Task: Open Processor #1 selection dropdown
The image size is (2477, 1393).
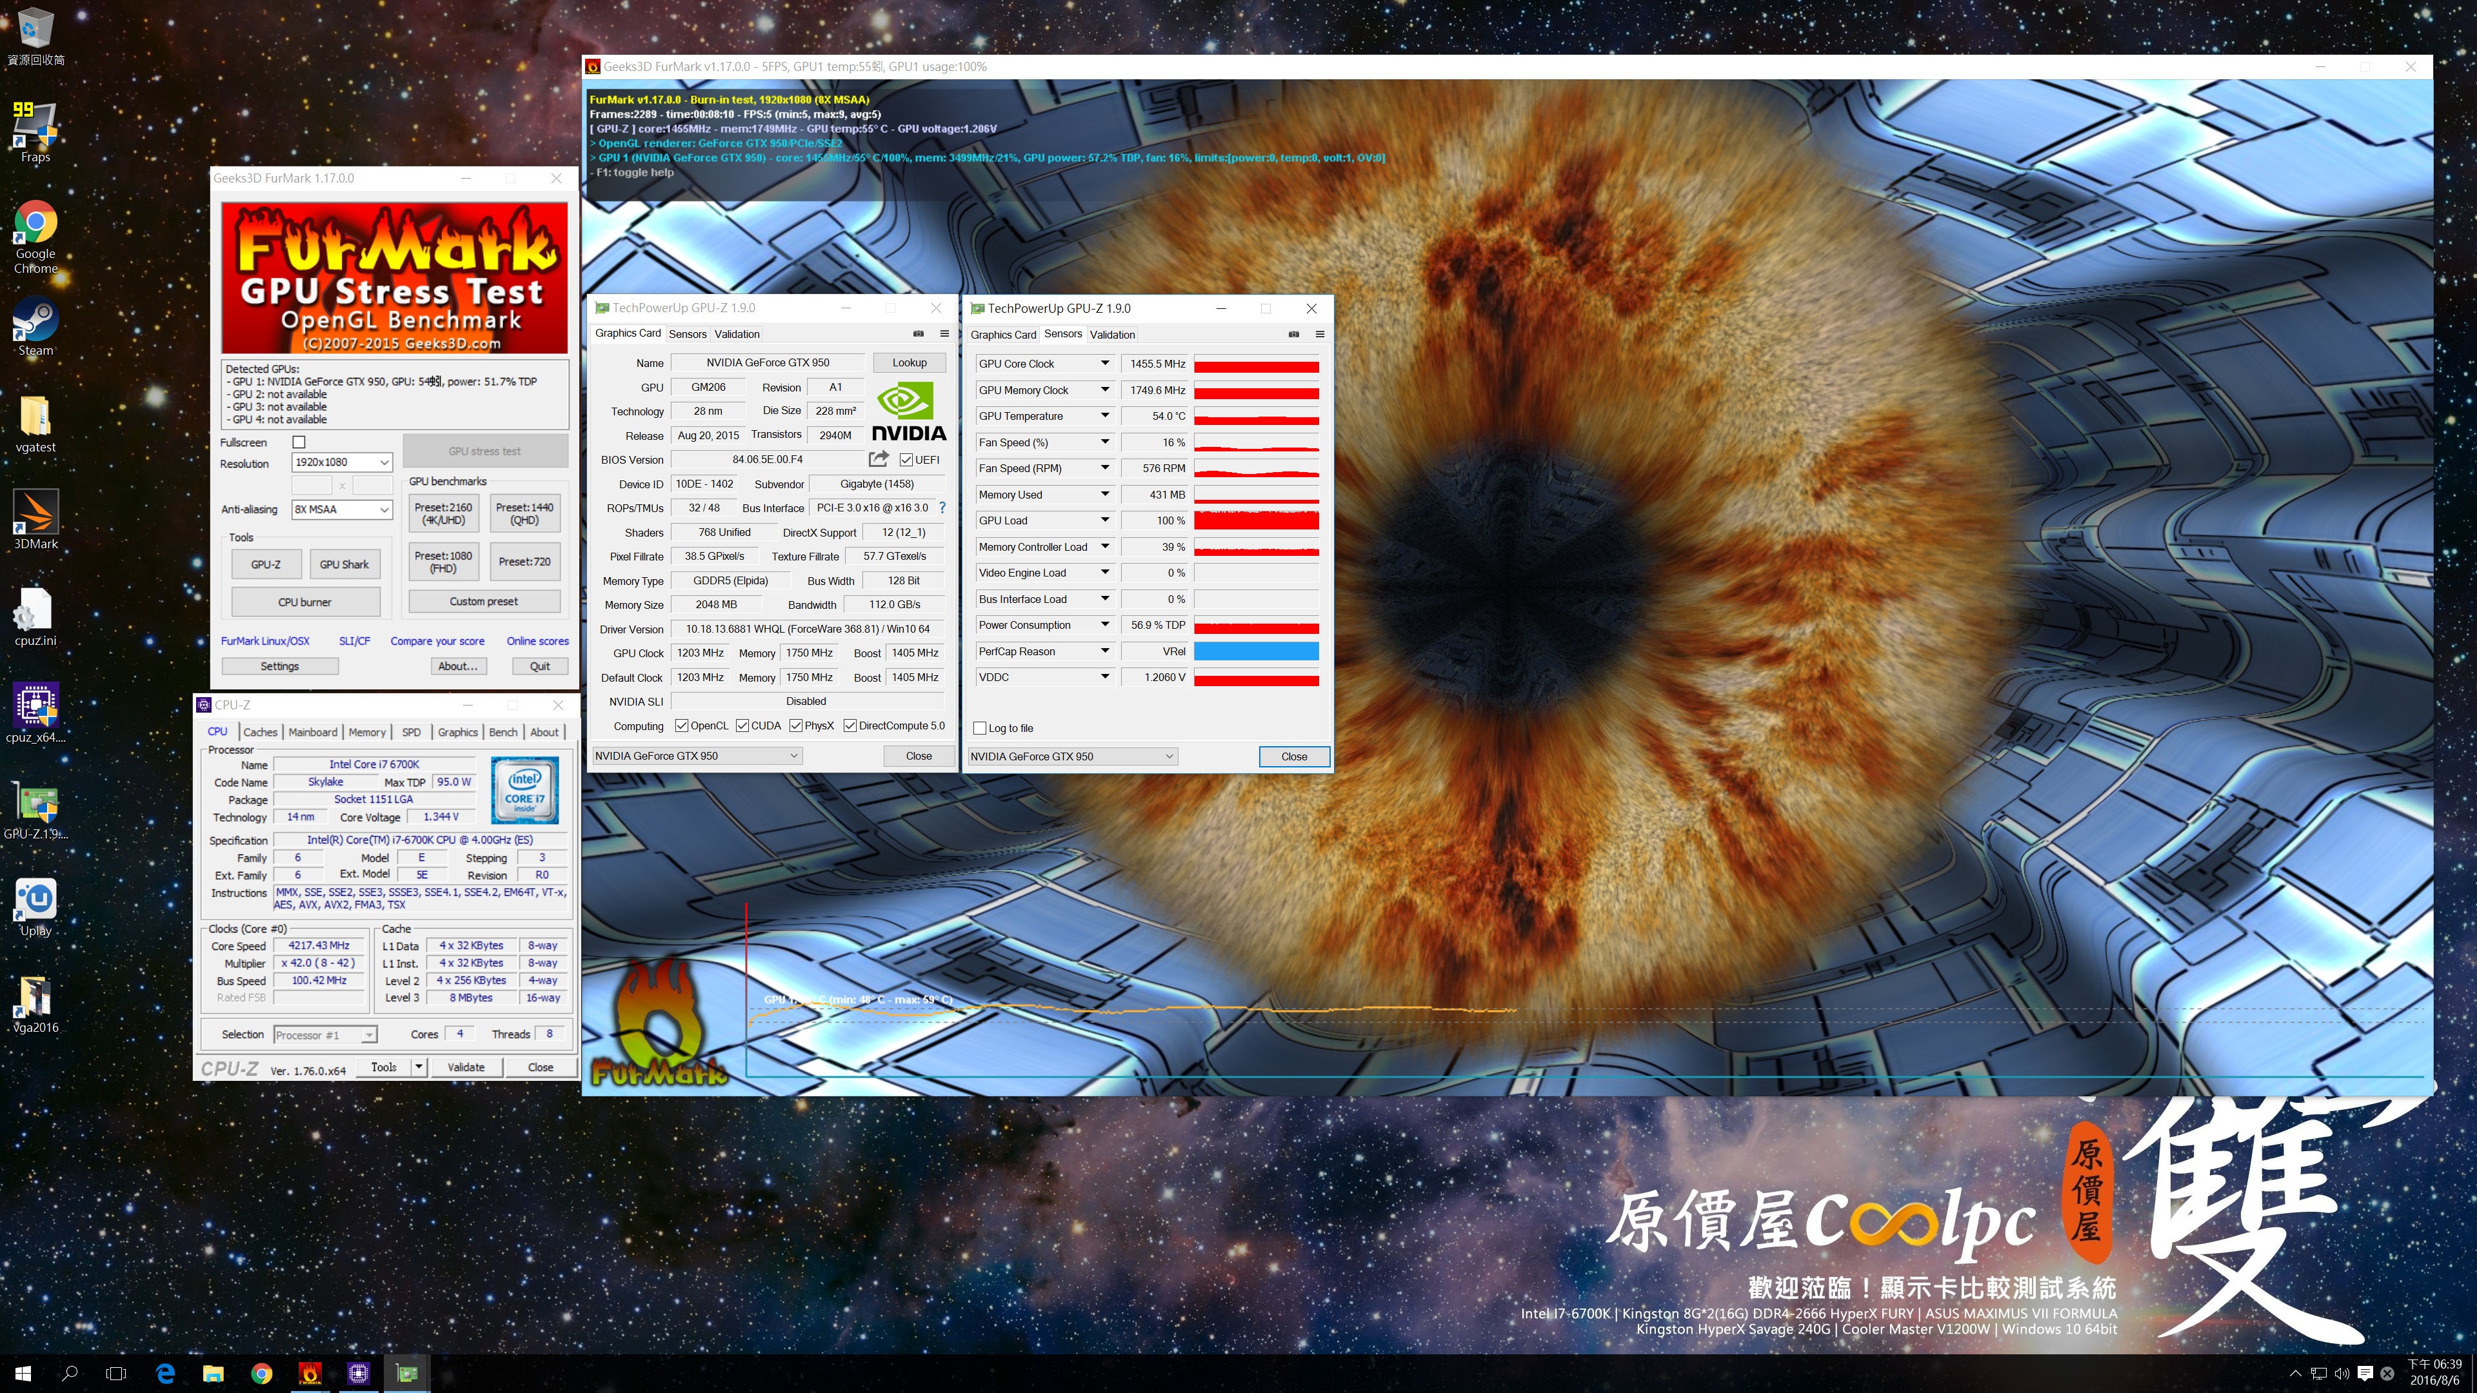Action: 325,1034
